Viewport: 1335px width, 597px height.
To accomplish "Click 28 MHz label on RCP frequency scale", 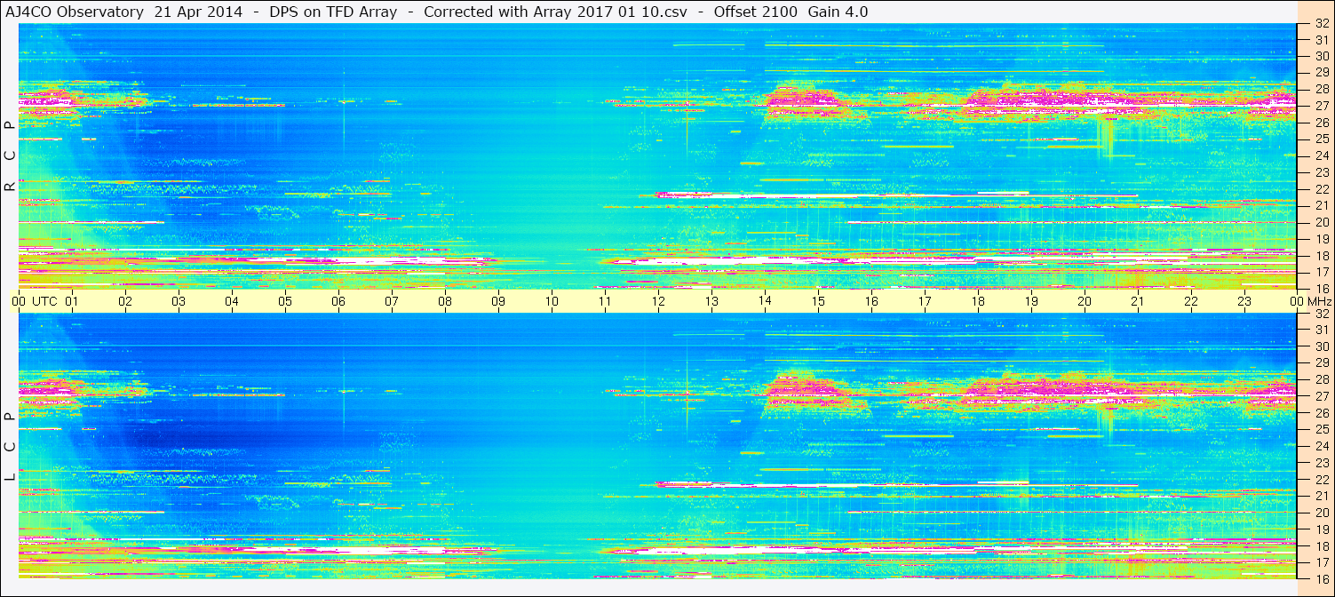I will click(1321, 90).
